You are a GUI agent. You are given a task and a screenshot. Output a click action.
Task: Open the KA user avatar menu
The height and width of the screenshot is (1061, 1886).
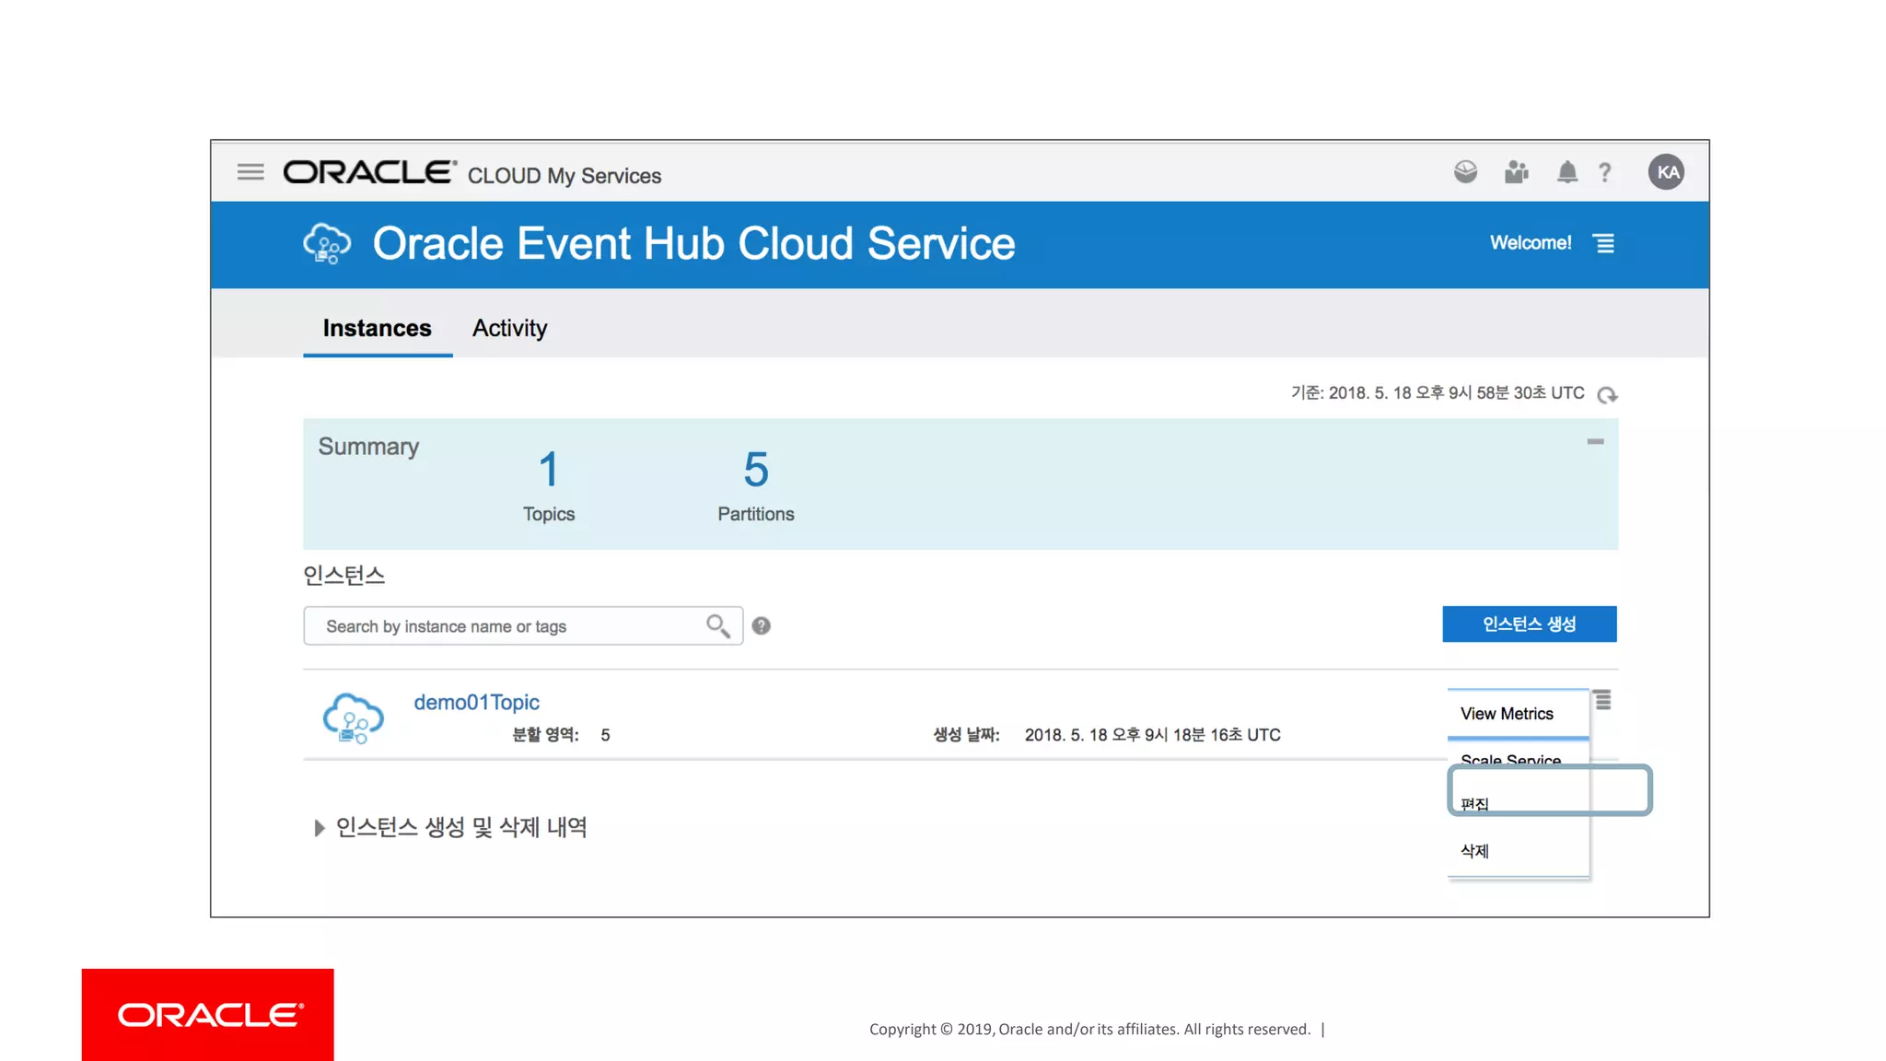(x=1666, y=172)
